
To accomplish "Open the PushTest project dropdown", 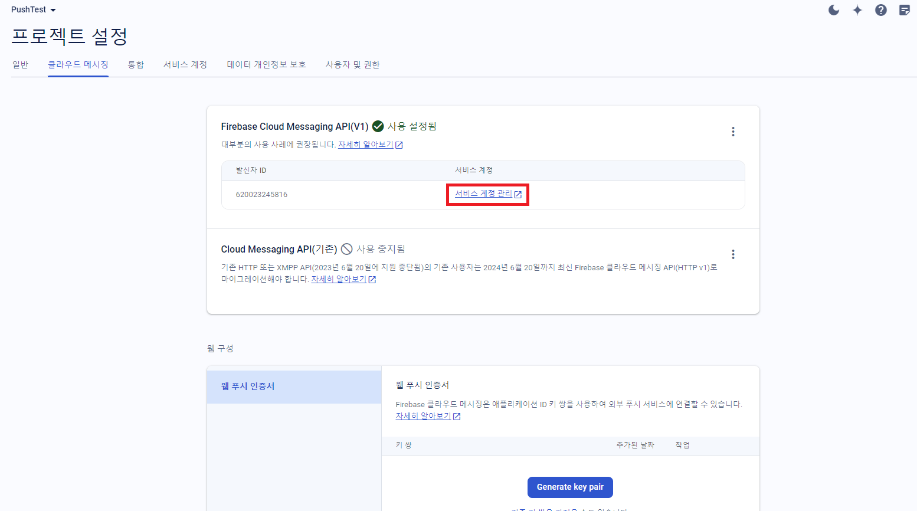I will [x=34, y=9].
